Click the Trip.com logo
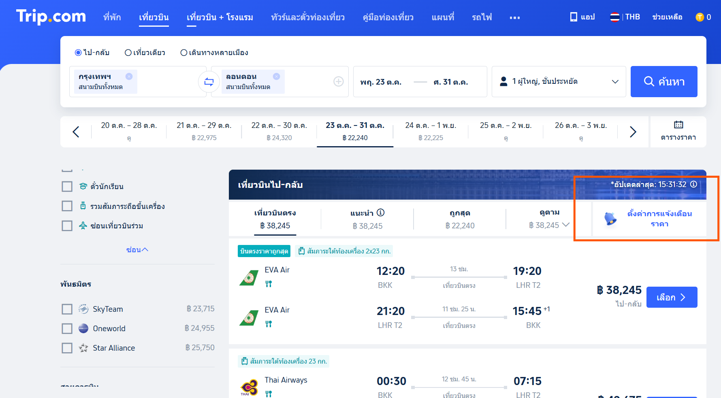 [x=51, y=17]
